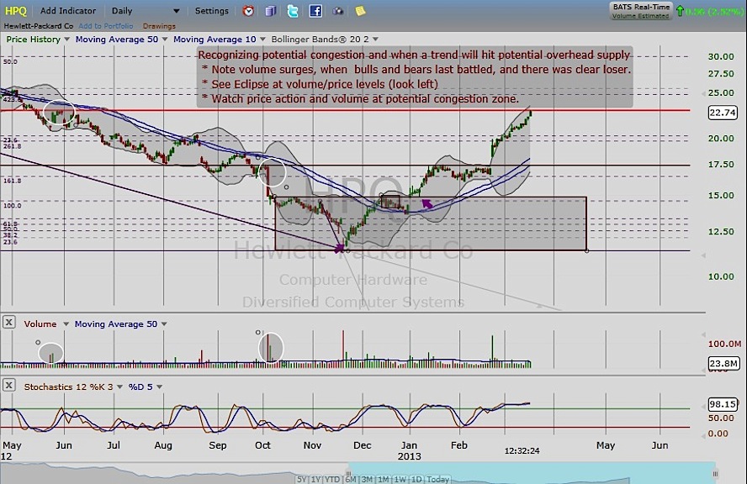Open the Daily timeframe dropdown
Screen dimensions: 747x484
146,10
